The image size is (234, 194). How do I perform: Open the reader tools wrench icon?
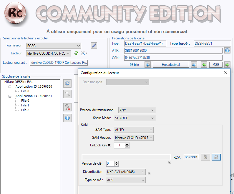point(84,53)
